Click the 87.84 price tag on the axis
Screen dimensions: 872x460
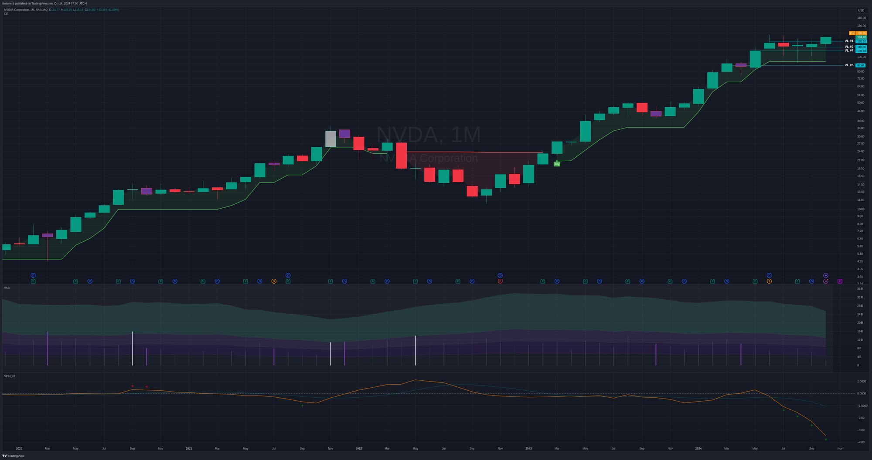point(861,66)
